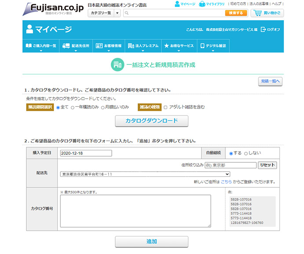
Task: Click the star icon for お得なサービス
Action: point(166,46)
